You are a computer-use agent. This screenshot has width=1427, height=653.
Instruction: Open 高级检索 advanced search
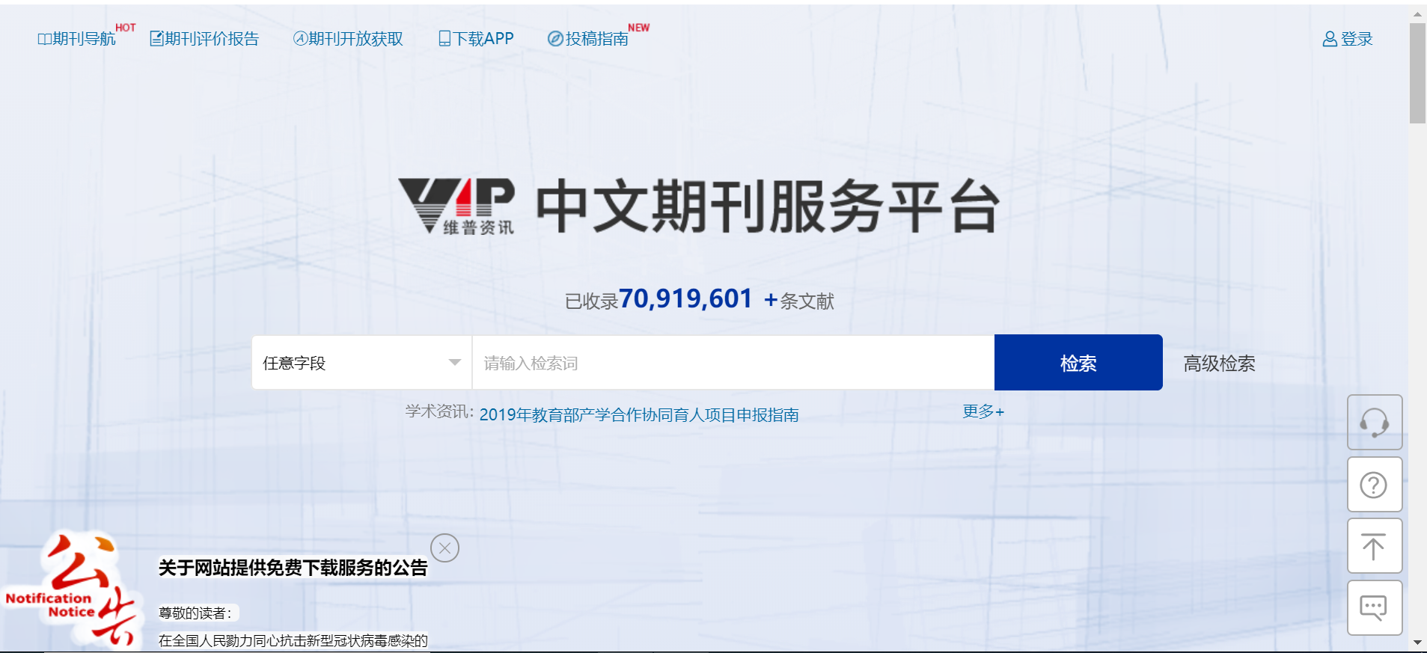click(1219, 364)
